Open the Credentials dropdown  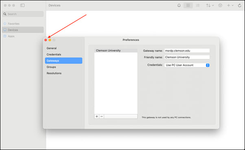(187, 65)
